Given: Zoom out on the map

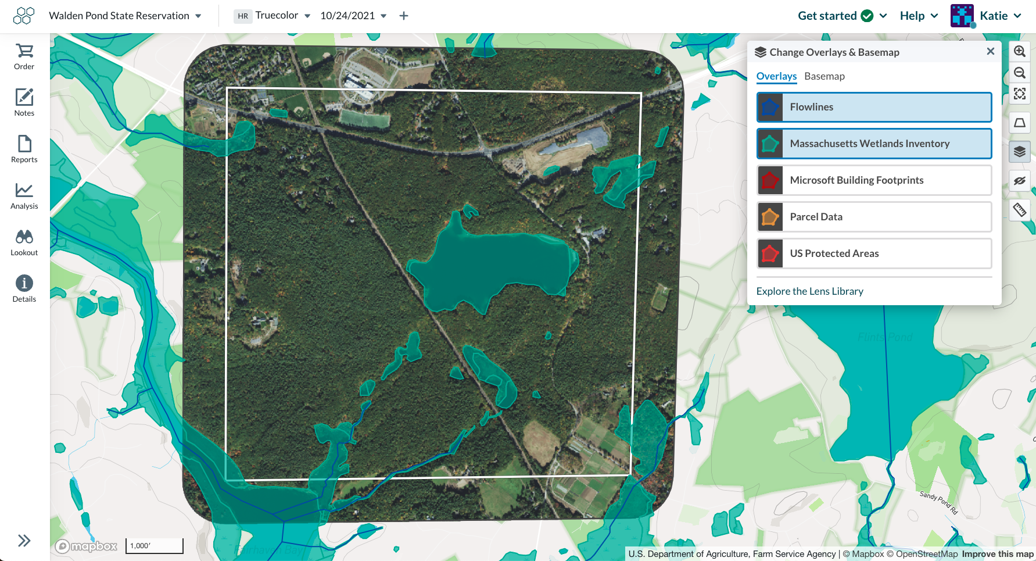Looking at the screenshot, I should (x=1019, y=73).
